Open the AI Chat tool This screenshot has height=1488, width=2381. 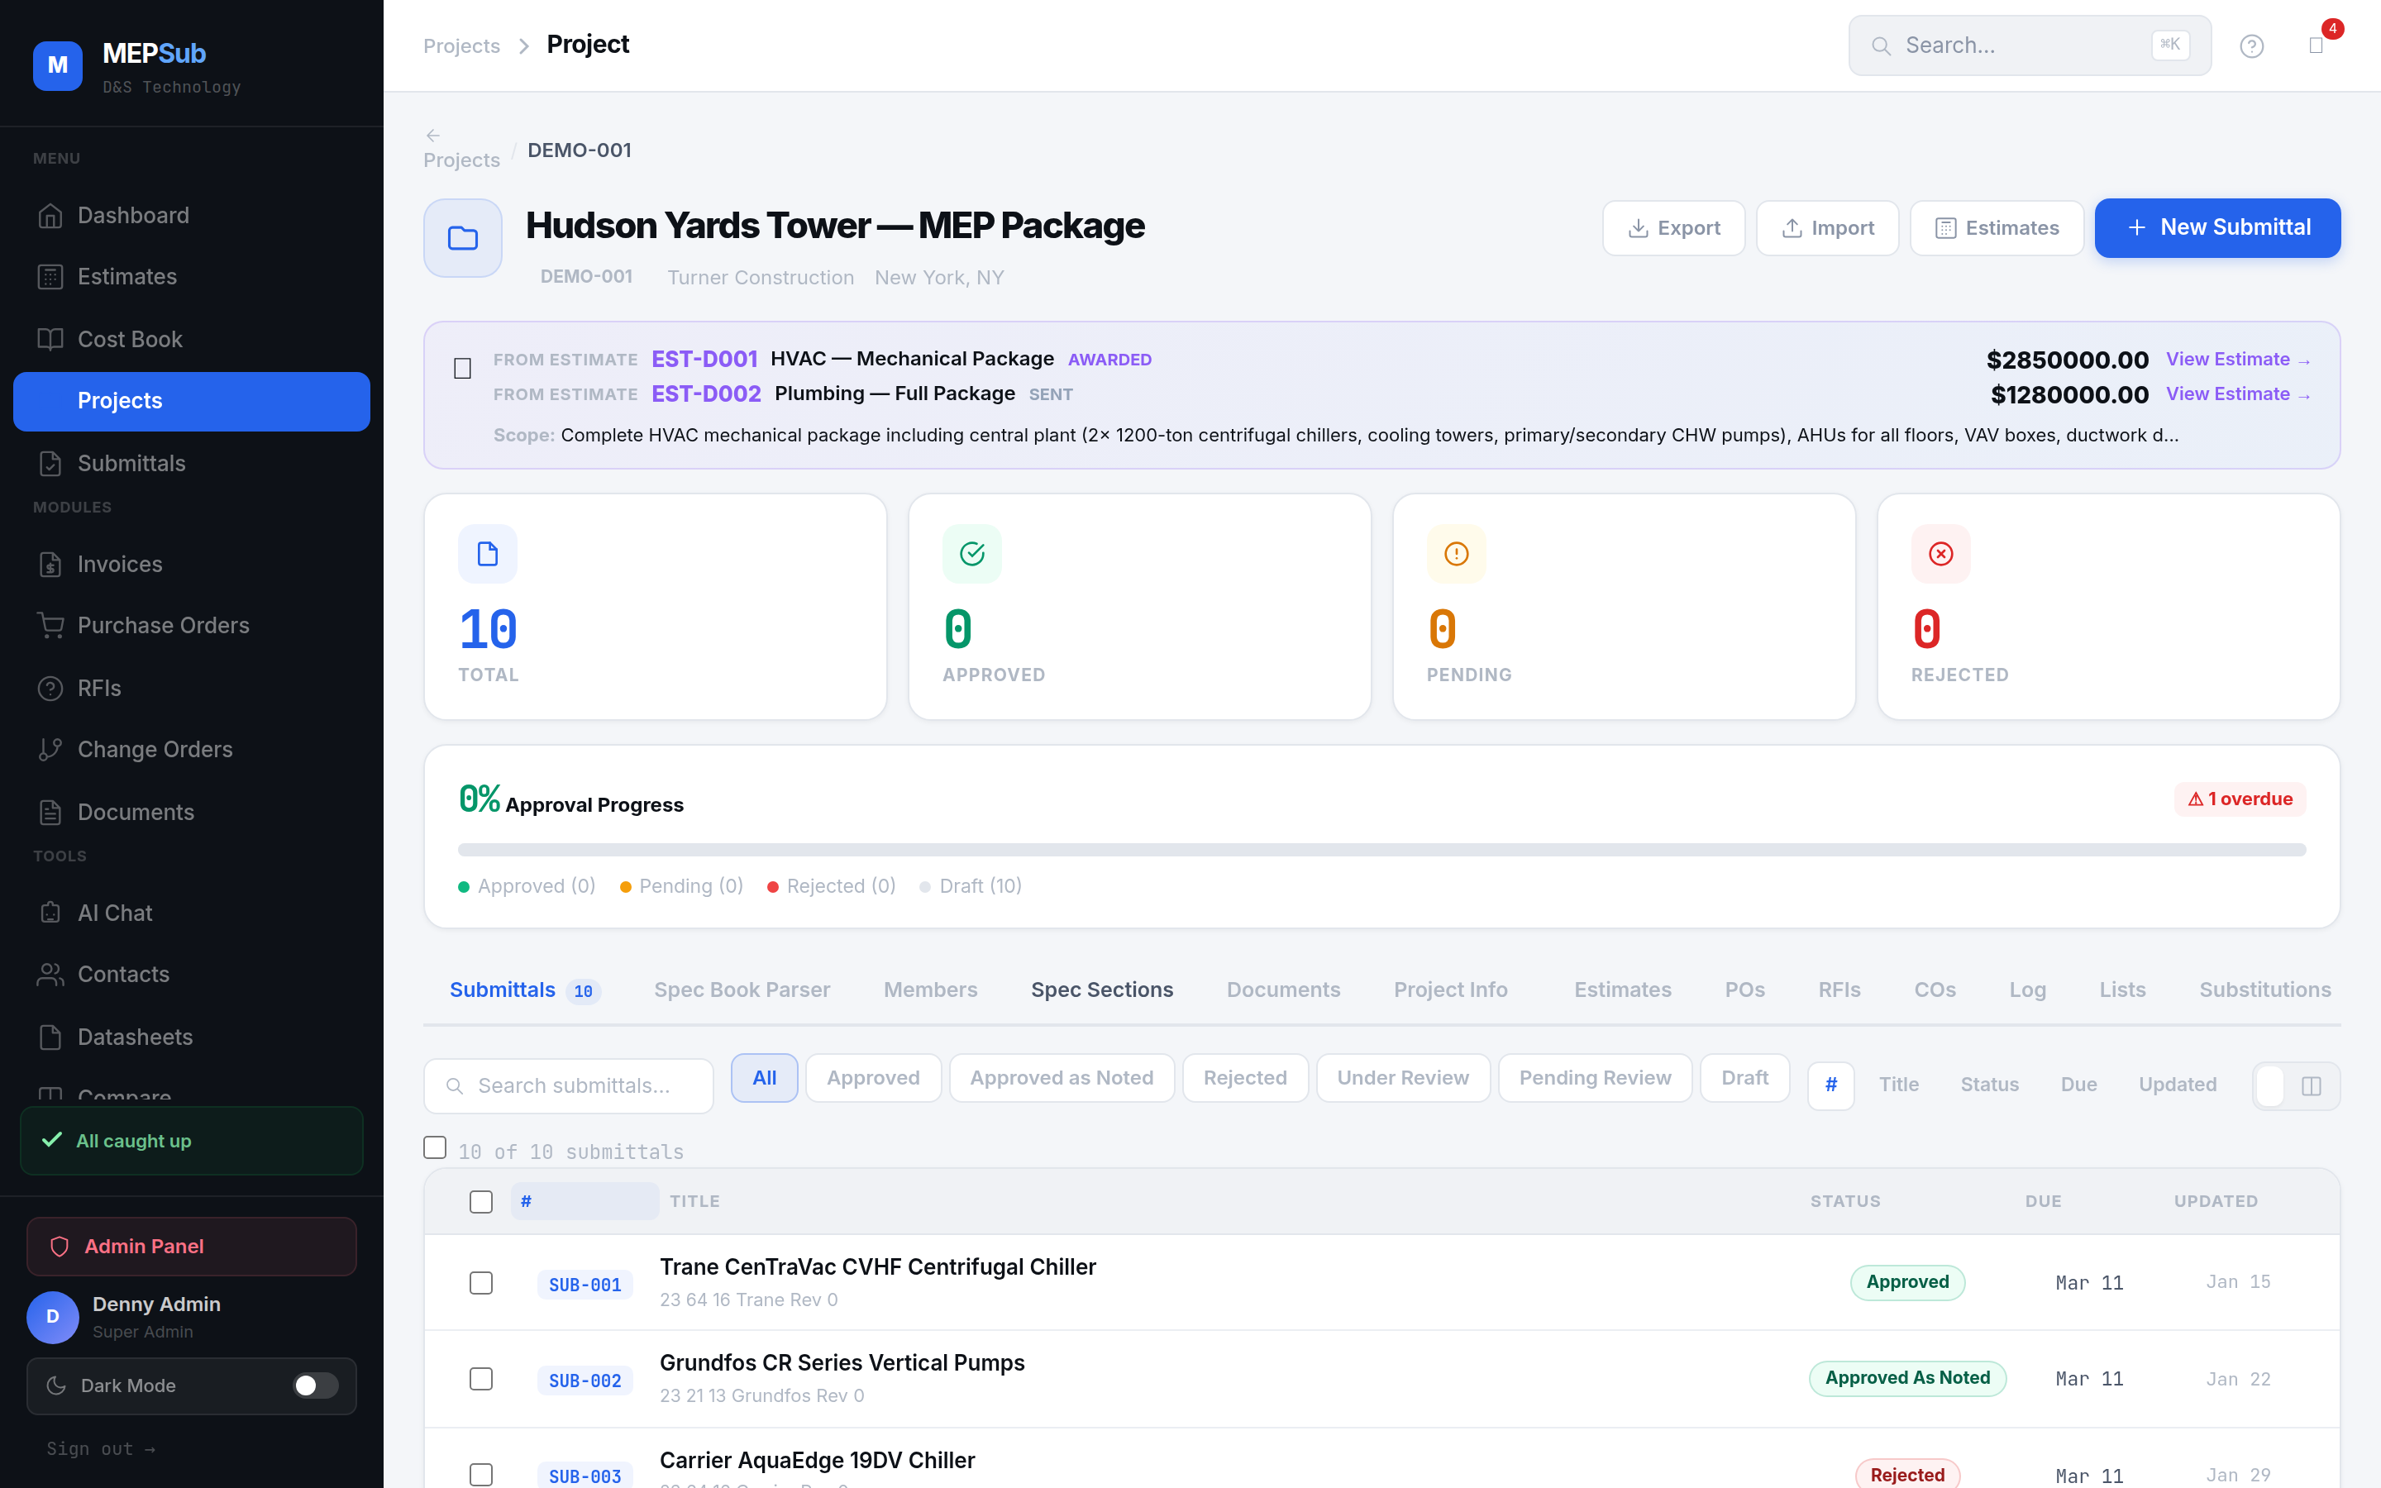point(114,913)
